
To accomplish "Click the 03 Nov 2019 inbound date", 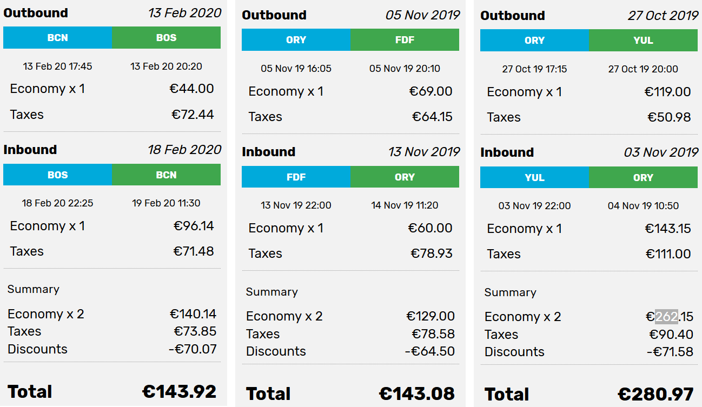I will pos(661,152).
